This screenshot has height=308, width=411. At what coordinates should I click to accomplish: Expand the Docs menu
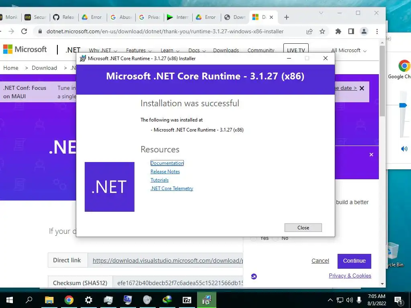click(x=197, y=50)
